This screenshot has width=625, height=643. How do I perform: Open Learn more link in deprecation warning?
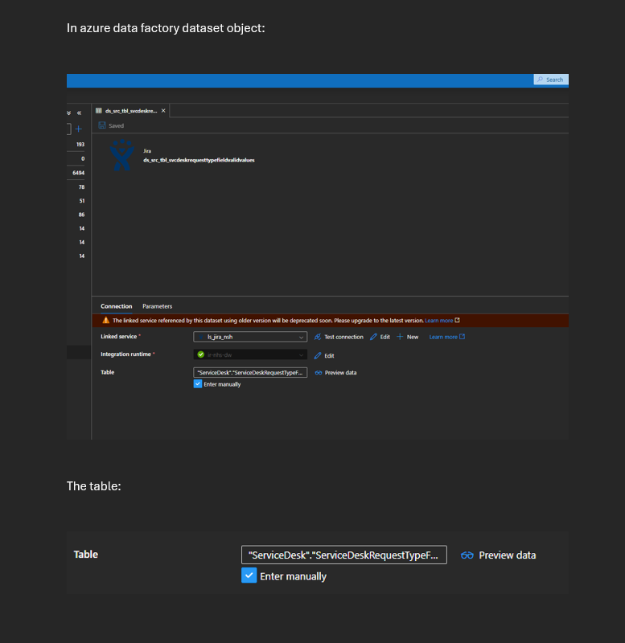438,321
